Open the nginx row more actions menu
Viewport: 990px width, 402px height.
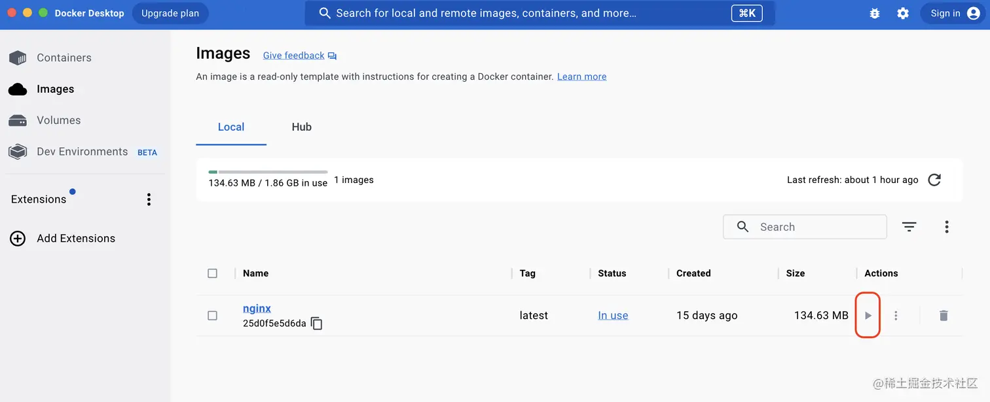[896, 316]
